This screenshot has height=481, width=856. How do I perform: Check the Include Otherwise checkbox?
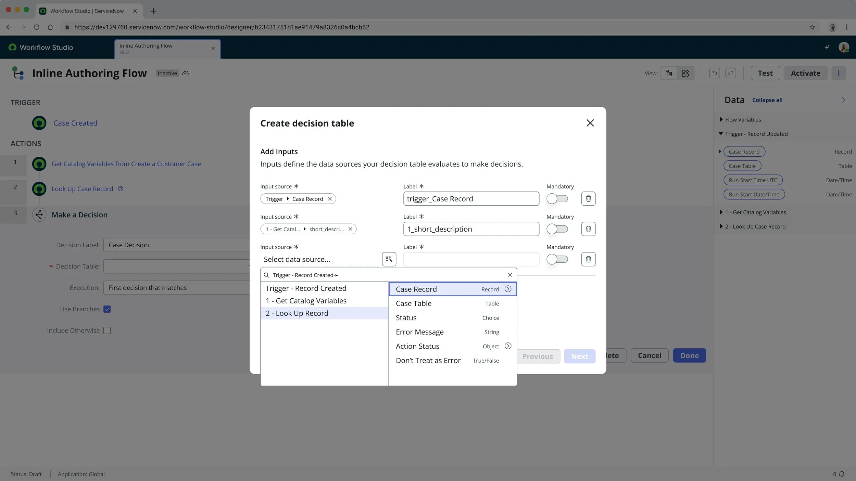pyautogui.click(x=107, y=330)
